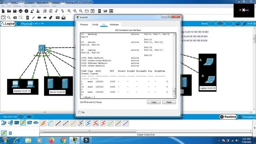Choose console cable connection
The height and width of the screenshot is (144, 256).
click(51, 123)
